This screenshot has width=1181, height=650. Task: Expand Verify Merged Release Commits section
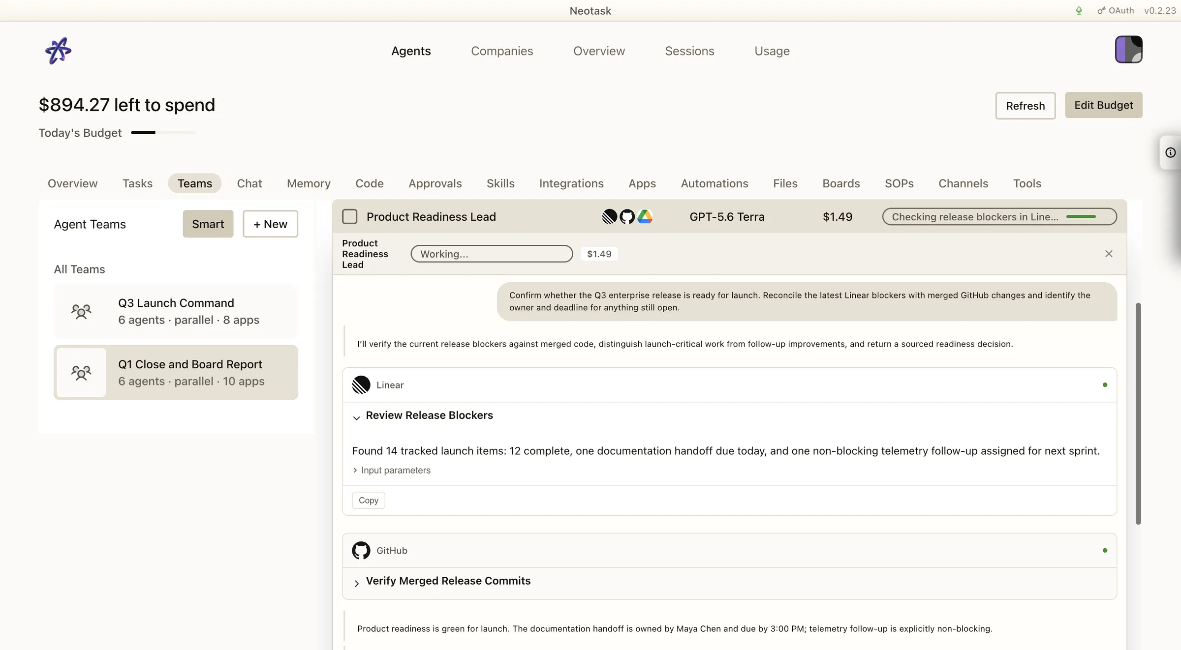[356, 583]
